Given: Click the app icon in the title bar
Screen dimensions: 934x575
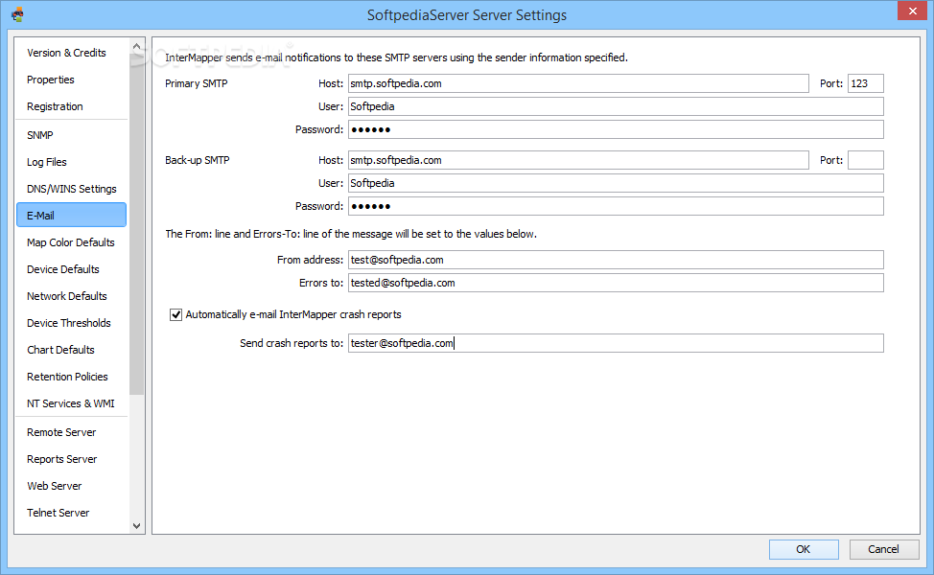Looking at the screenshot, I should [x=18, y=14].
